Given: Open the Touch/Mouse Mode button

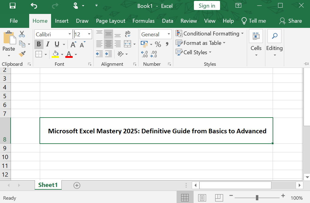Looking at the screenshot, I should click(75, 6).
